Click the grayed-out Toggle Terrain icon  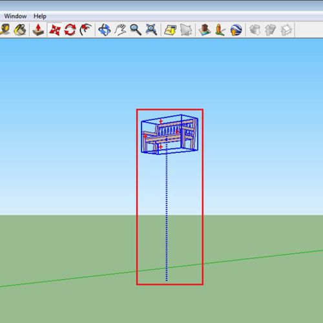click(x=186, y=30)
